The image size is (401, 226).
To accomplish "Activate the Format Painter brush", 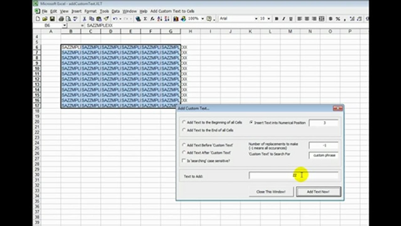I will click(106, 19).
